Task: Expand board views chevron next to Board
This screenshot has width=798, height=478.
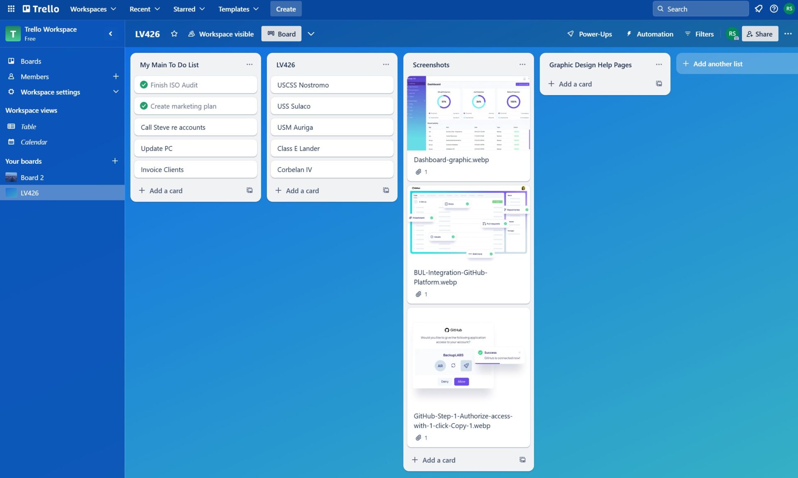Action: [311, 34]
